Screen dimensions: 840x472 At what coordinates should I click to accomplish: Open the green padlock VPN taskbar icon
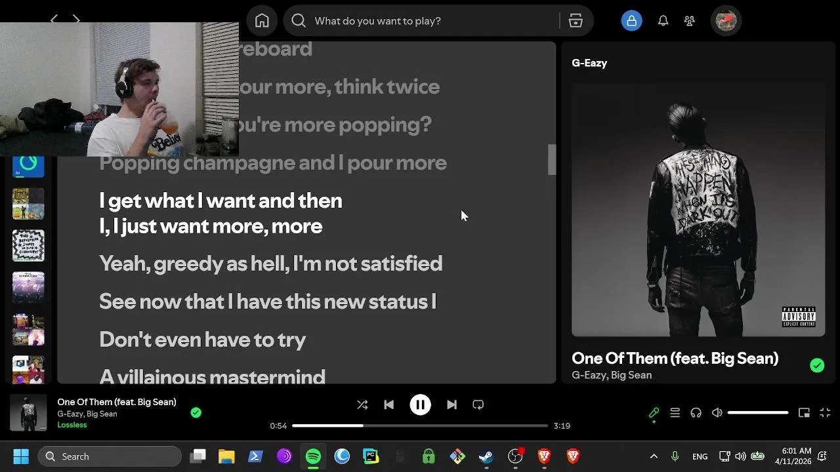coord(429,456)
